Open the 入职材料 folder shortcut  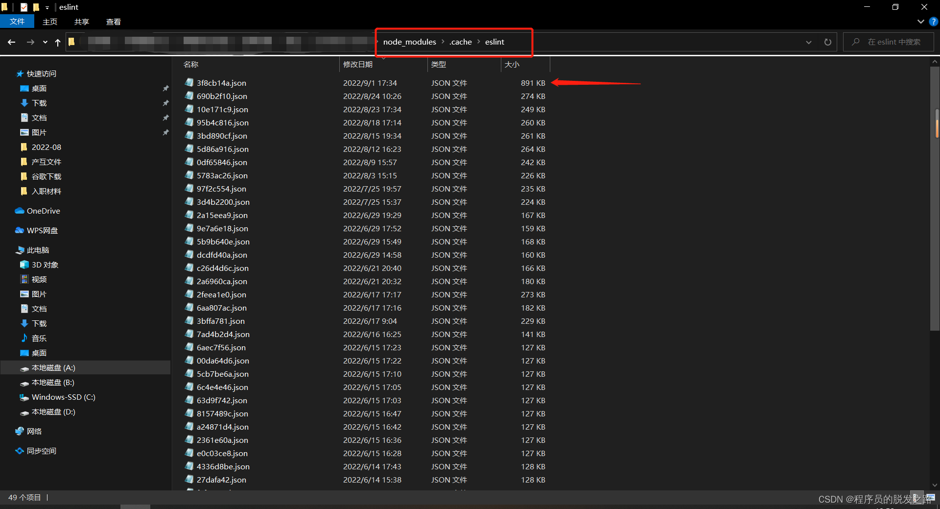46,192
